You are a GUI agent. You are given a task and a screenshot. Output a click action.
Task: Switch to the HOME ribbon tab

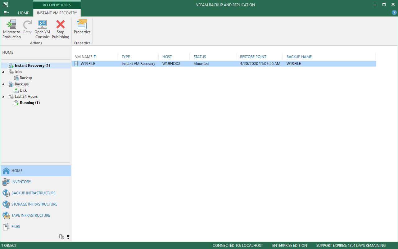(23, 13)
